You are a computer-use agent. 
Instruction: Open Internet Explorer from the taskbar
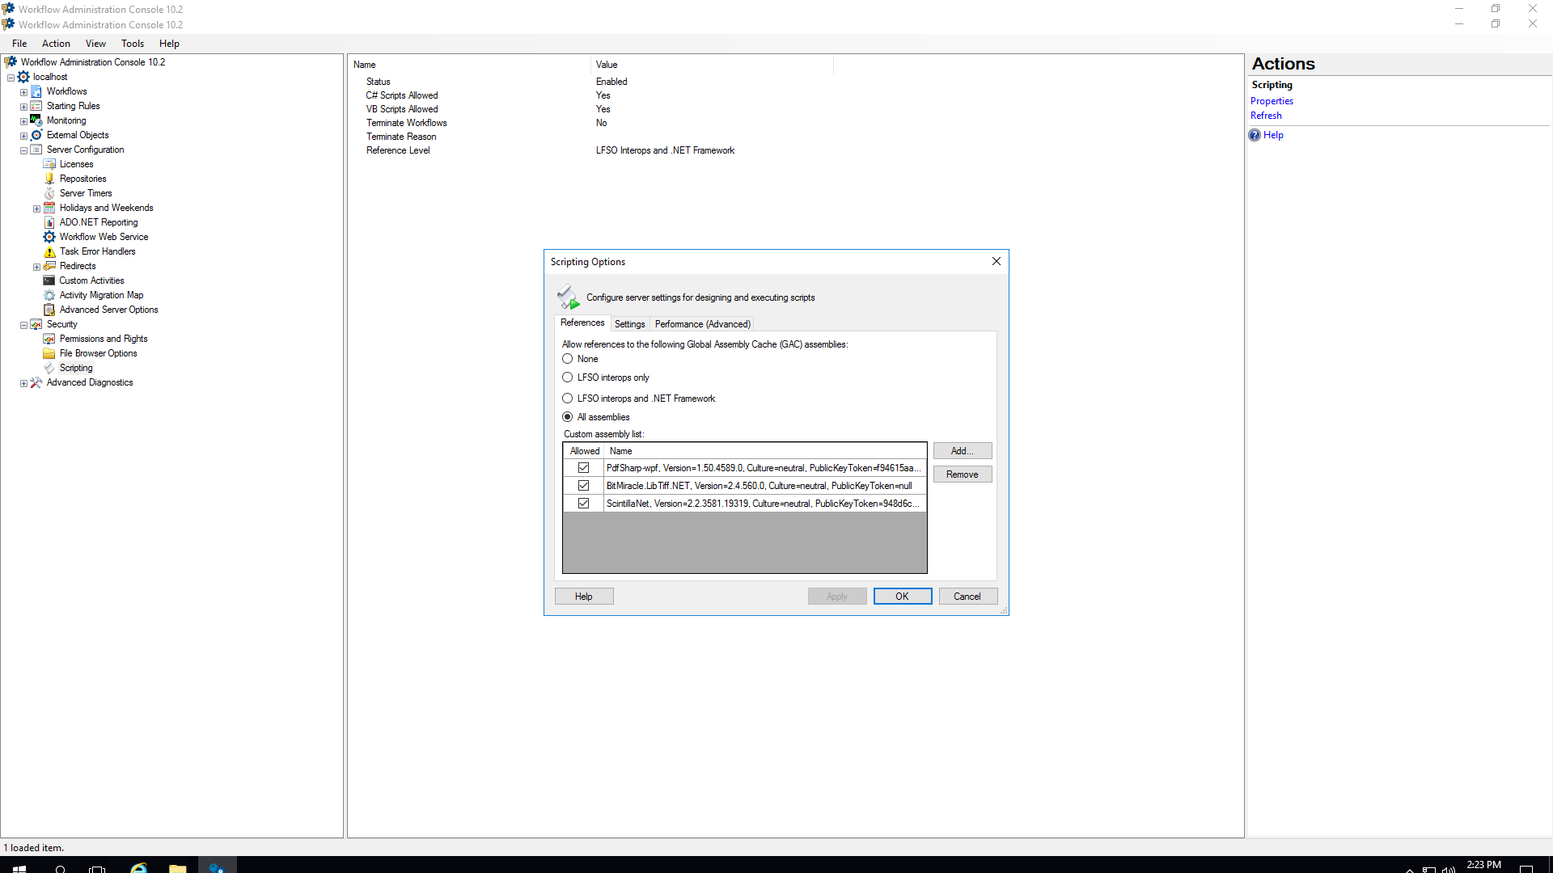coord(139,868)
